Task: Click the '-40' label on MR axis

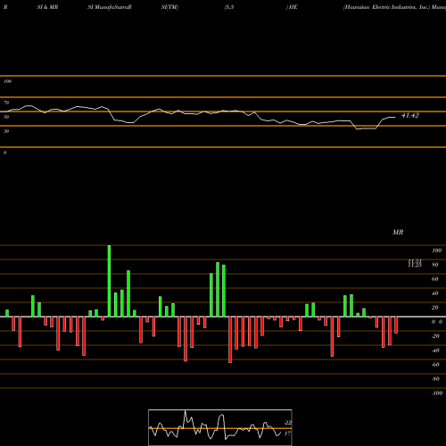Action: [x=435, y=351]
